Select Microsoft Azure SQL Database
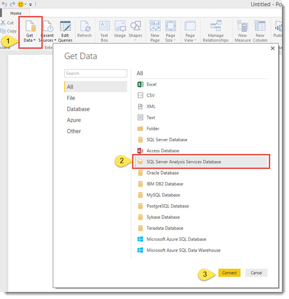This screenshot has width=289, height=299. click(202, 239)
